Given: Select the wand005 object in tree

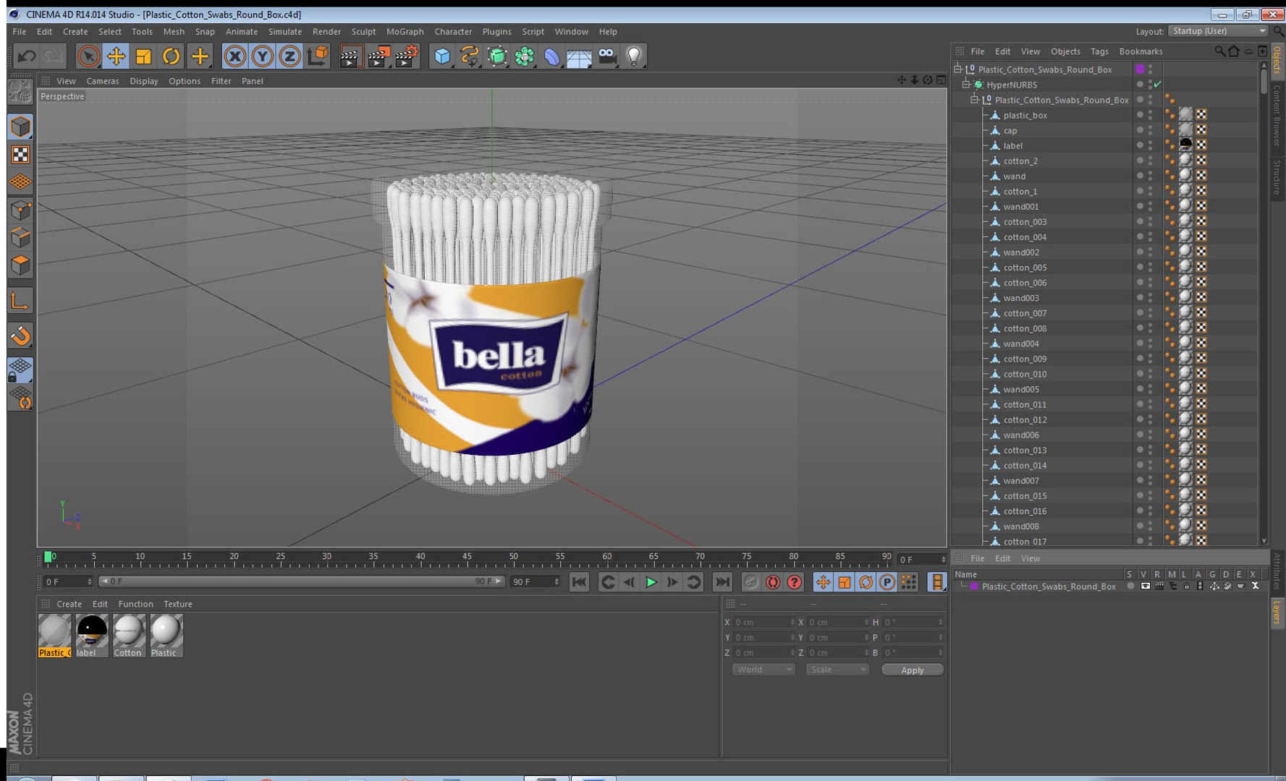Looking at the screenshot, I should [1020, 389].
